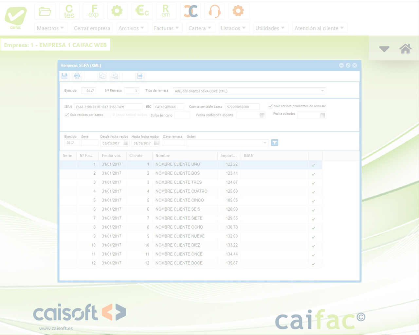This screenshot has height=335, width=419.
Task: Click the home icon at top right
Action: tap(405, 49)
